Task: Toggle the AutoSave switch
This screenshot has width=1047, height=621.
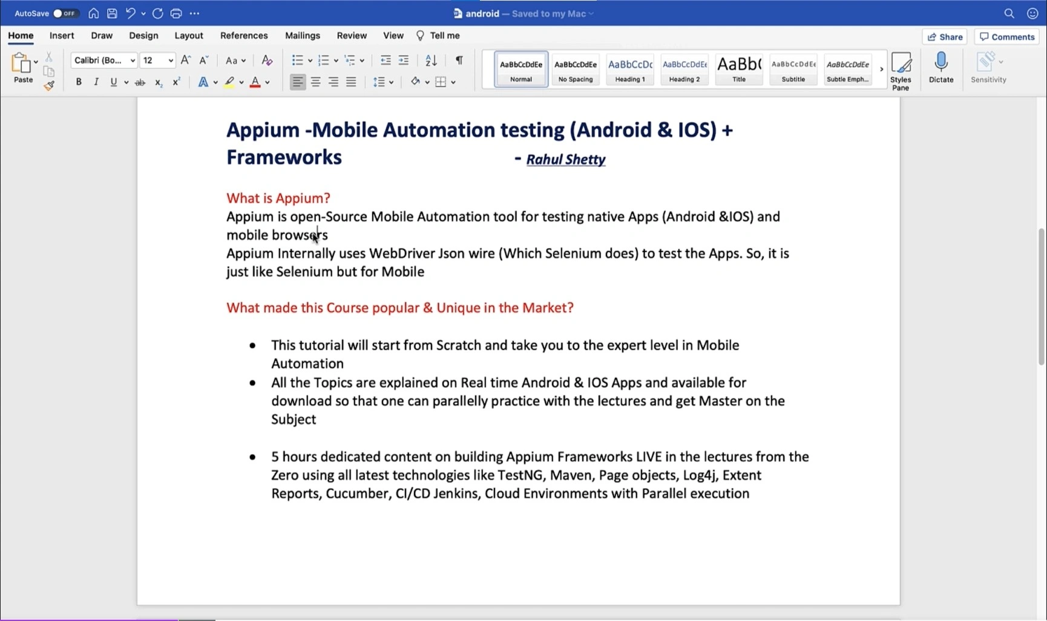Action: (65, 13)
